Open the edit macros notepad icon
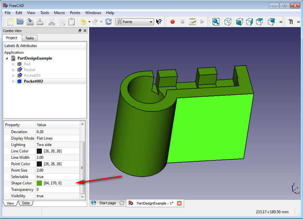303x219 pixels. pos(192,22)
